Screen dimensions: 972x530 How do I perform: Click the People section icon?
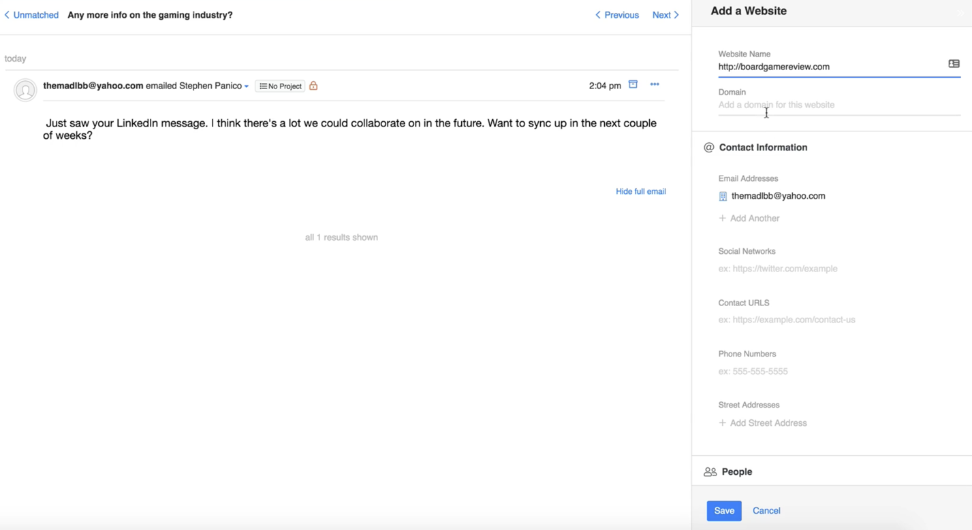[710, 471]
